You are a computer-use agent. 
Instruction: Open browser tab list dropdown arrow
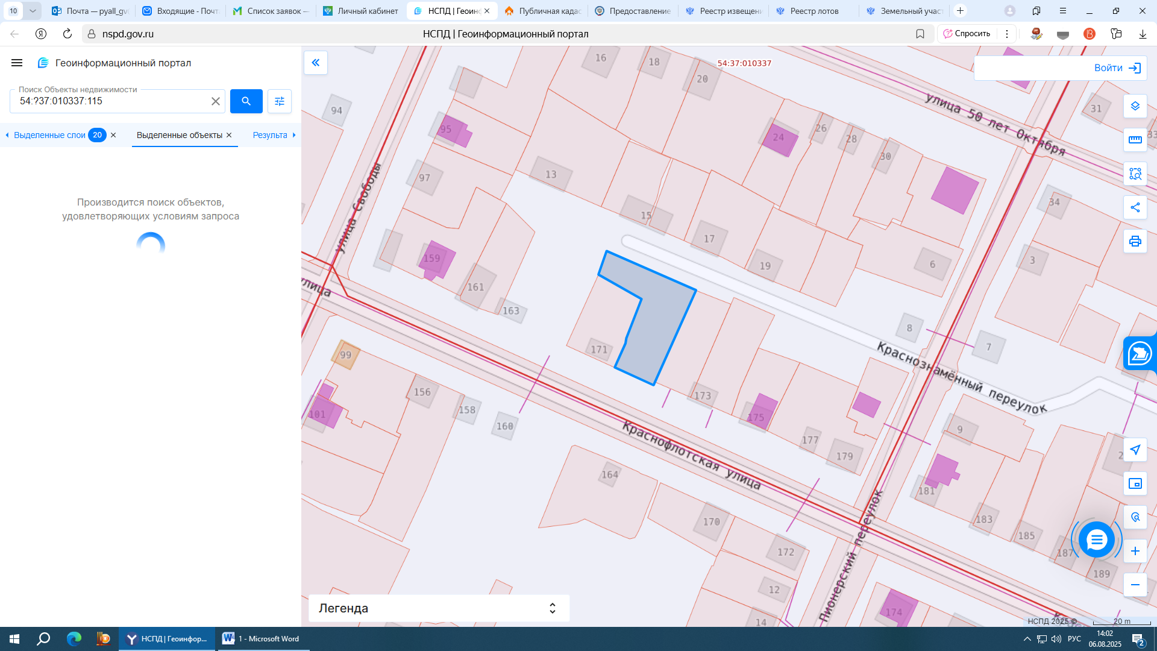pos(33,11)
